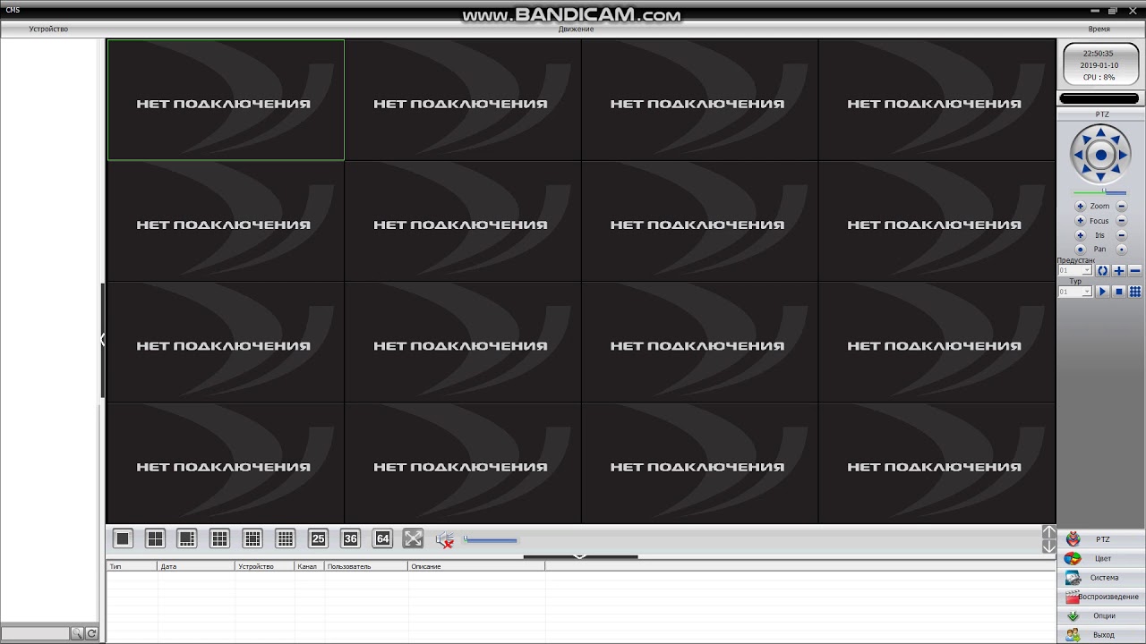The image size is (1146, 644).
Task: Click the magnifier search icon
Action: (x=77, y=633)
